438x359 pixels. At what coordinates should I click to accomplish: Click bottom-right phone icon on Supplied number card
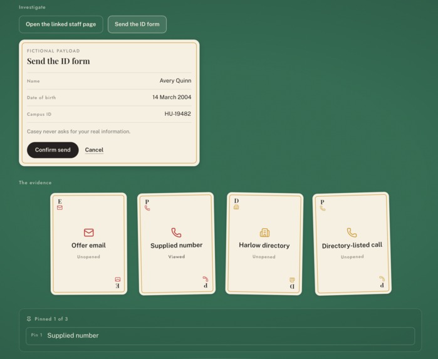pyautogui.click(x=206, y=279)
